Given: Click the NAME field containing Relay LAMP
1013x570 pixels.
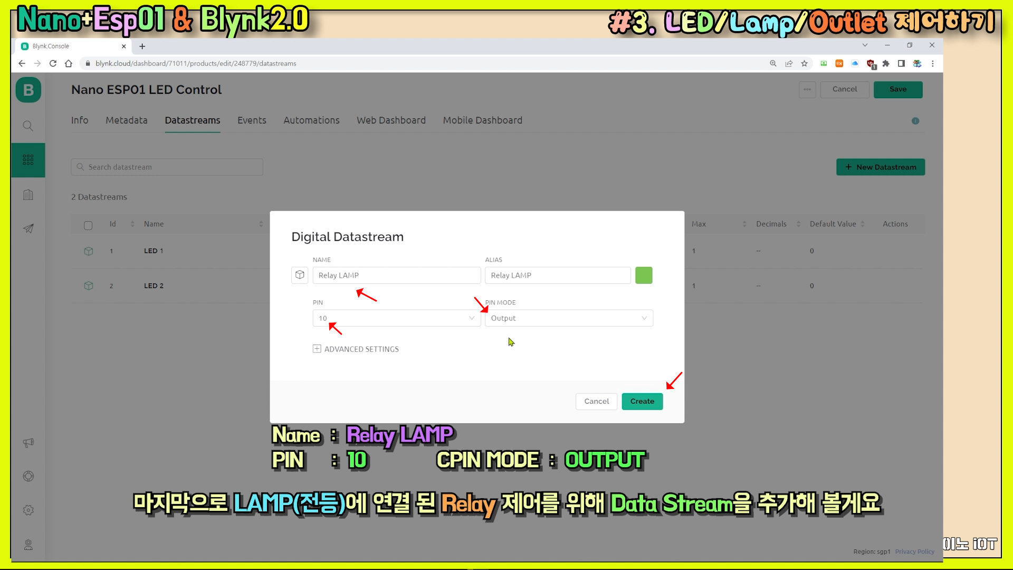Looking at the screenshot, I should point(397,275).
